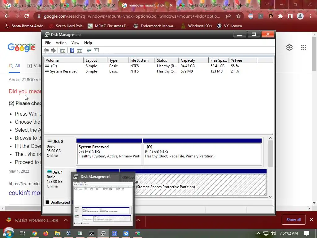Click the Disk Management forward arrow
The image size is (317, 238).
pos(53,51)
